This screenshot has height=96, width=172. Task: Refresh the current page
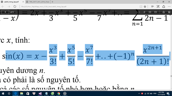(15, 6)
